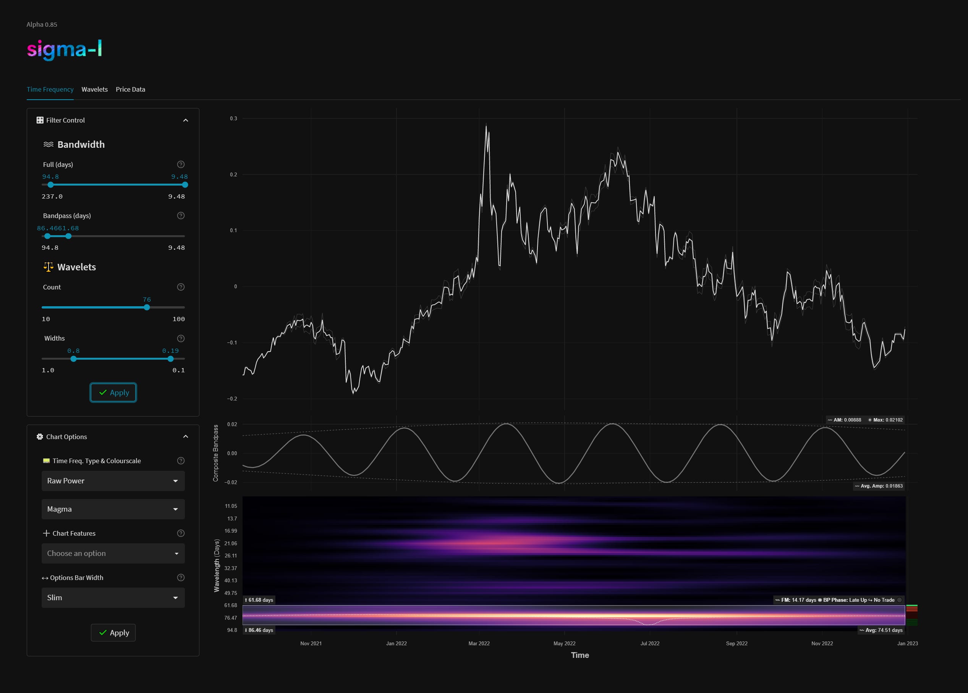Click help icon next to Full (days)
Screen dimensions: 968x693
point(181,164)
